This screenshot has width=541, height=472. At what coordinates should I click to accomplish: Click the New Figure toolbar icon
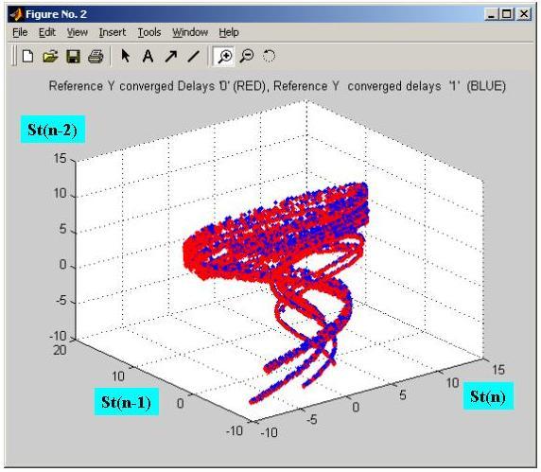coord(27,56)
